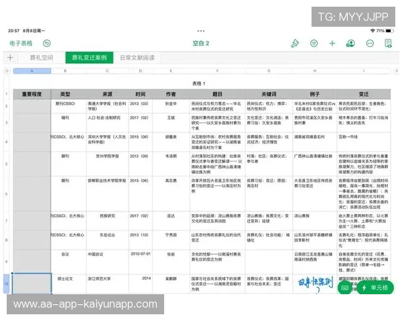Click the selected empty cell in row 10
Viewport: 402px width, 321px height.
pos(32,284)
